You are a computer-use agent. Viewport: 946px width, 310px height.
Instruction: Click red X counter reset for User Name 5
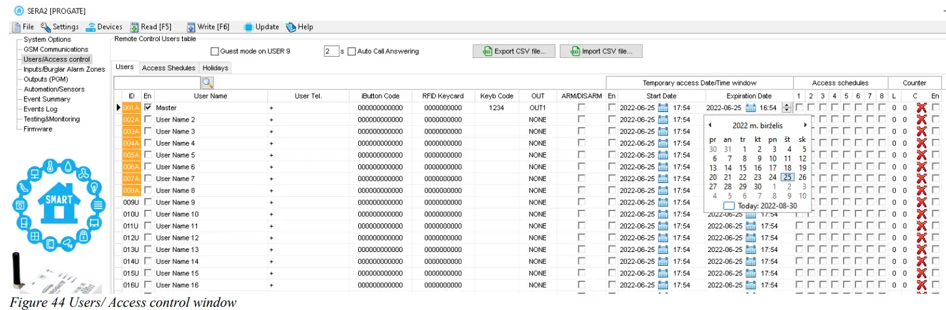click(x=921, y=155)
